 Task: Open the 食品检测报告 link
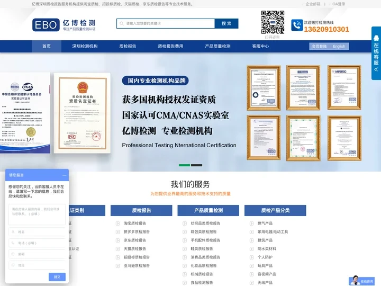202,283
